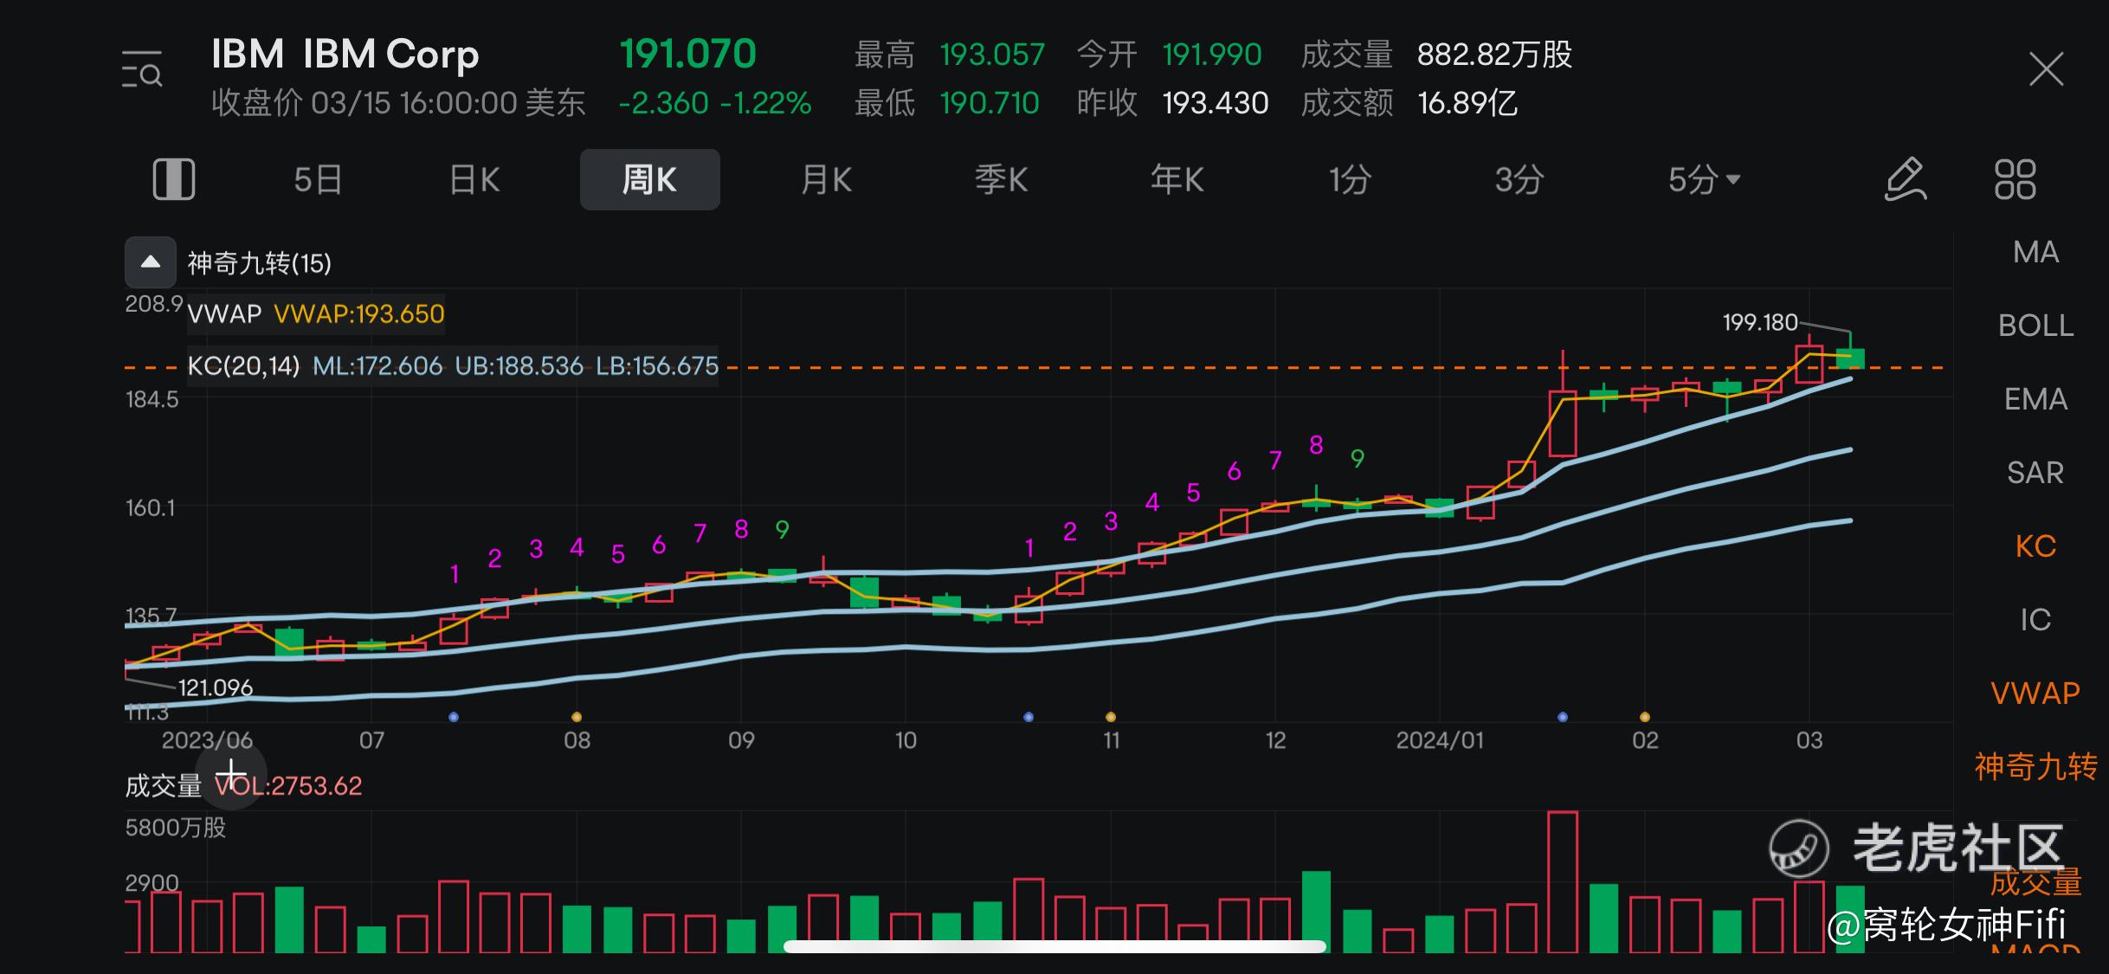
Task: Toggle the EMA indicator
Action: coord(2035,399)
